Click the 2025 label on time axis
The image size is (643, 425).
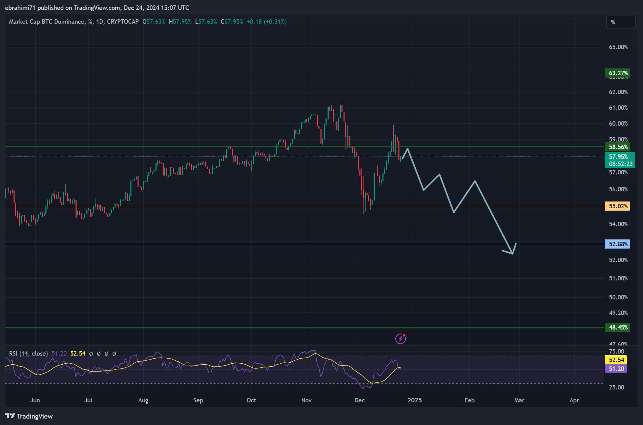(414, 400)
